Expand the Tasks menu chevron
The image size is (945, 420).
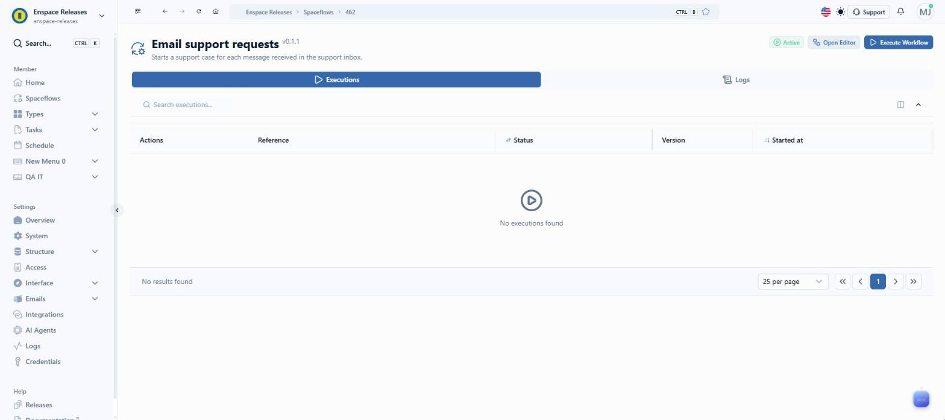pyautogui.click(x=95, y=129)
